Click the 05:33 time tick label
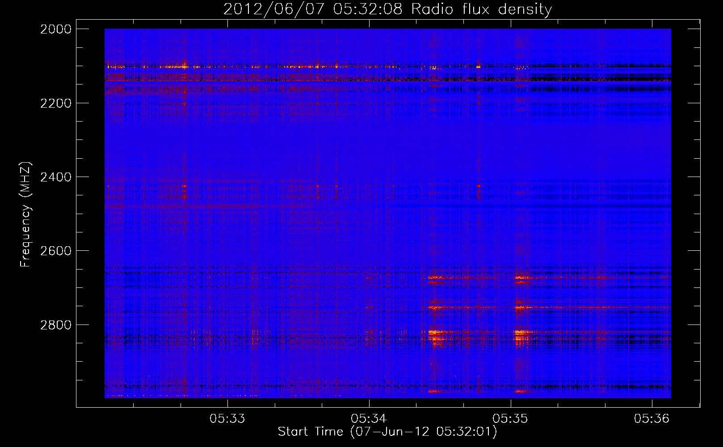Viewport: 723px width, 447px height. click(x=227, y=418)
